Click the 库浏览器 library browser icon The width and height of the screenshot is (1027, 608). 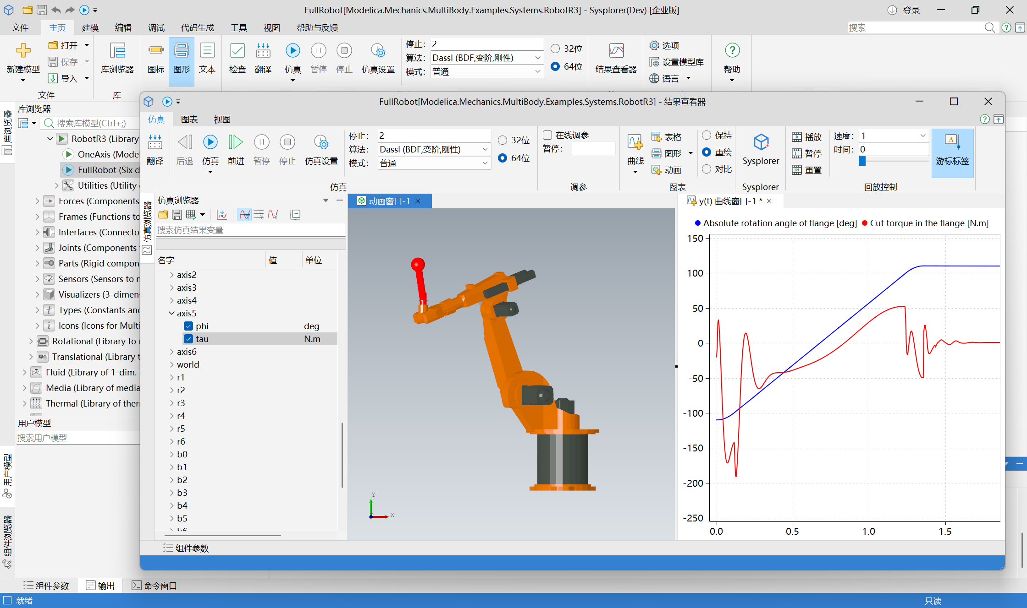[x=117, y=51]
